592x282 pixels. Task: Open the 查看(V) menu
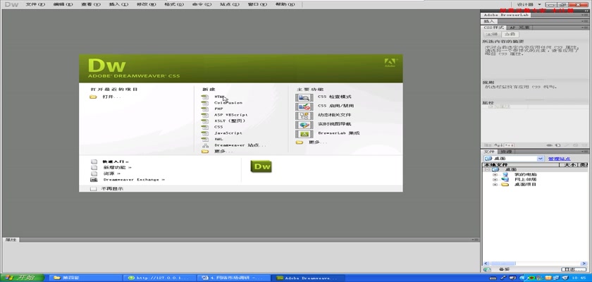click(x=91, y=4)
